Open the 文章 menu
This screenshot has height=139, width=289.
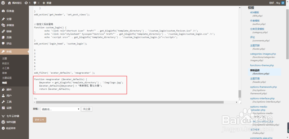pyautogui.click(x=14, y=19)
